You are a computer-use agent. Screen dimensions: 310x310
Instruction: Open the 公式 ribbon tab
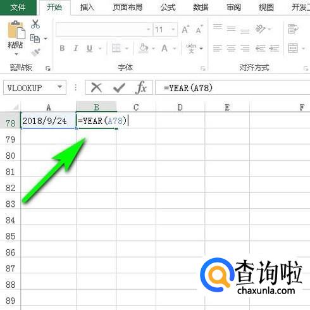168,8
